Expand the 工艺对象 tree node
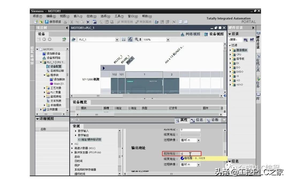Screen dimensions: 289x181 (x=44, y=88)
